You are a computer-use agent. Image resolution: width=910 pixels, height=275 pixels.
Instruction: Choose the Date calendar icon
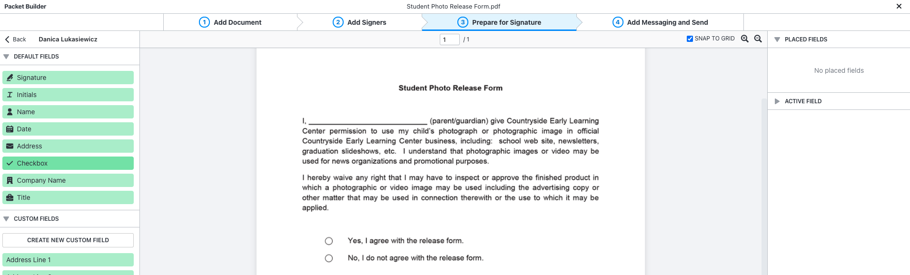(10, 129)
